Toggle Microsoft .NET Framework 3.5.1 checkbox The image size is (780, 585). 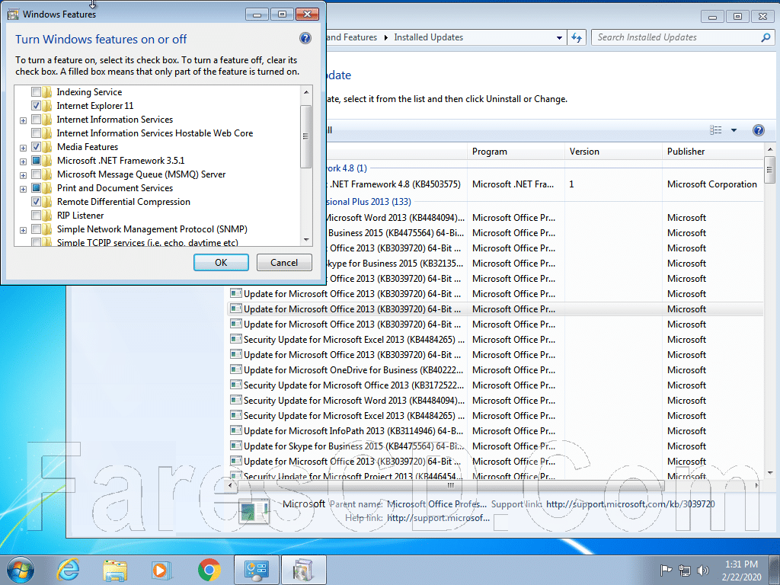click(36, 160)
